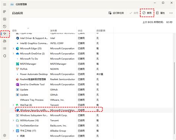
Task: Sort by the Name column header
Action: pyautogui.click(x=14, y=31)
